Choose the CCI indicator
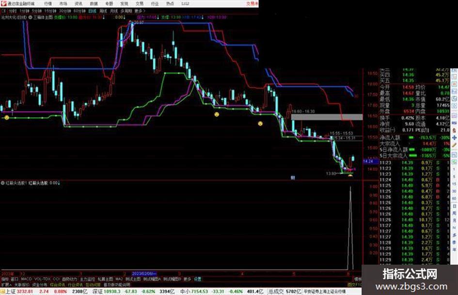The width and height of the screenshot is (458, 295). pyautogui.click(x=56, y=279)
